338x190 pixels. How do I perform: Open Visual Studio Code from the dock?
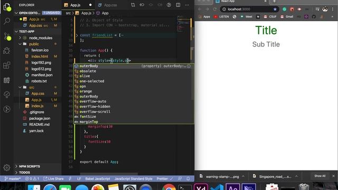217,187
